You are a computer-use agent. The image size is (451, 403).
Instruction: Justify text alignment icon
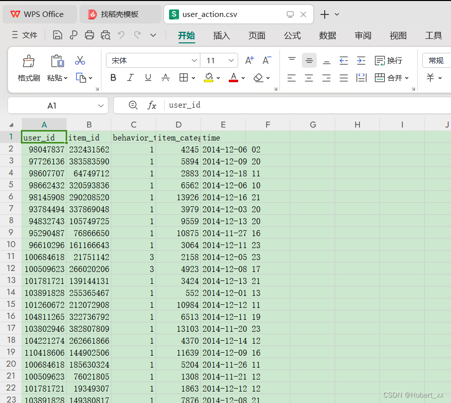click(344, 78)
